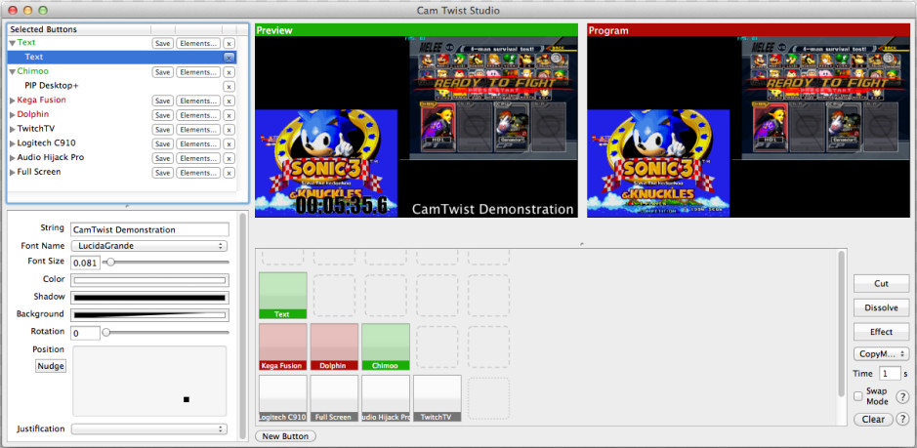Image resolution: width=917 pixels, height=448 pixels.
Task: Remove the Full Screen row
Action: pos(229,173)
